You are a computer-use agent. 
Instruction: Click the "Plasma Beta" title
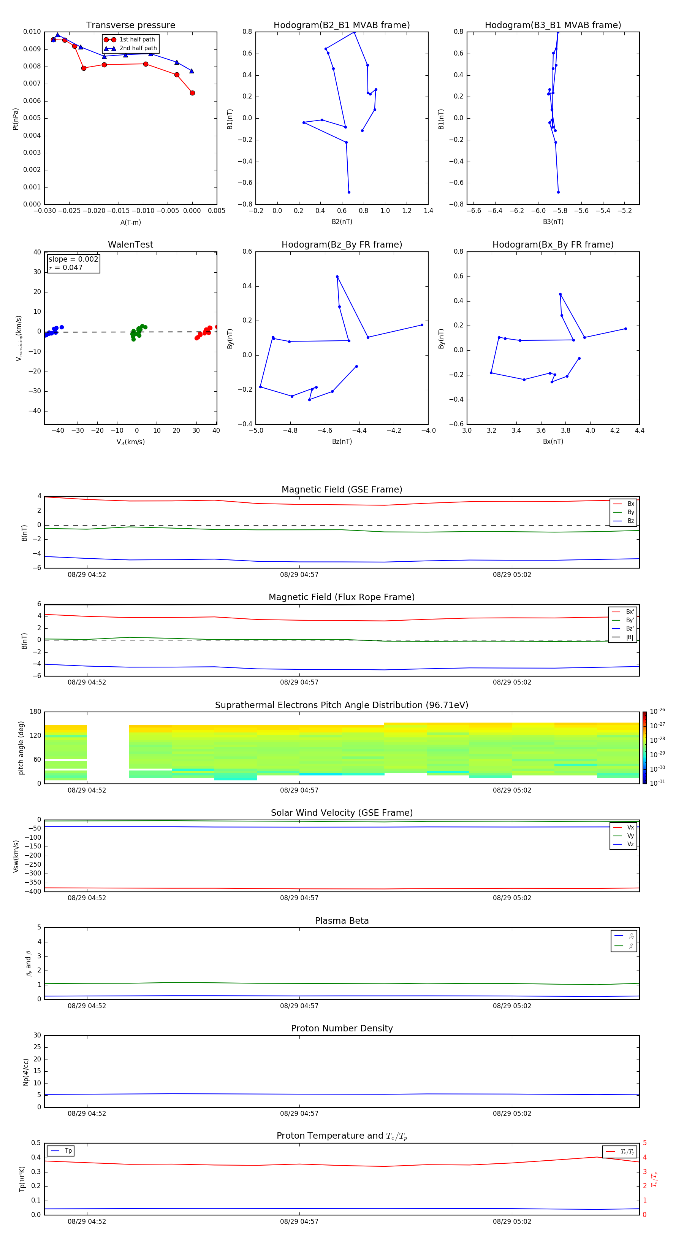coord(342,921)
